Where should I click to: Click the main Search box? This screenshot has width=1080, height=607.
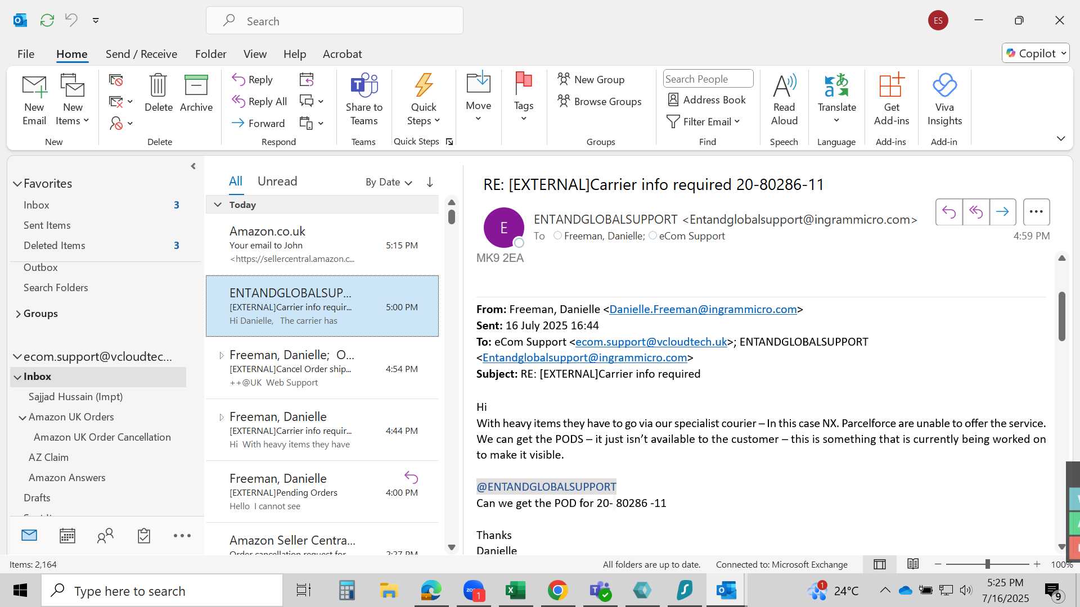pos(335,21)
